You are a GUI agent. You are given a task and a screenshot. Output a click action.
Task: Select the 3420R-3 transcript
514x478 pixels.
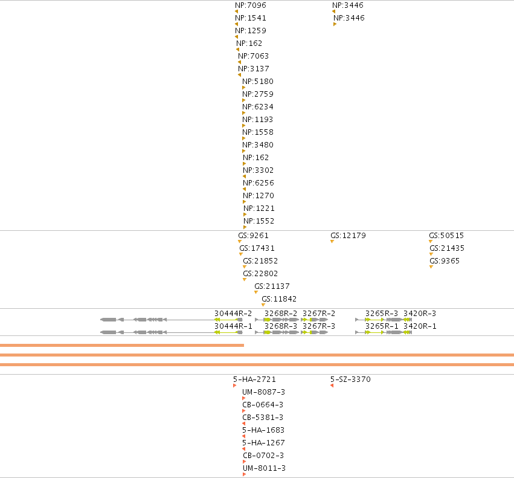(x=420, y=314)
